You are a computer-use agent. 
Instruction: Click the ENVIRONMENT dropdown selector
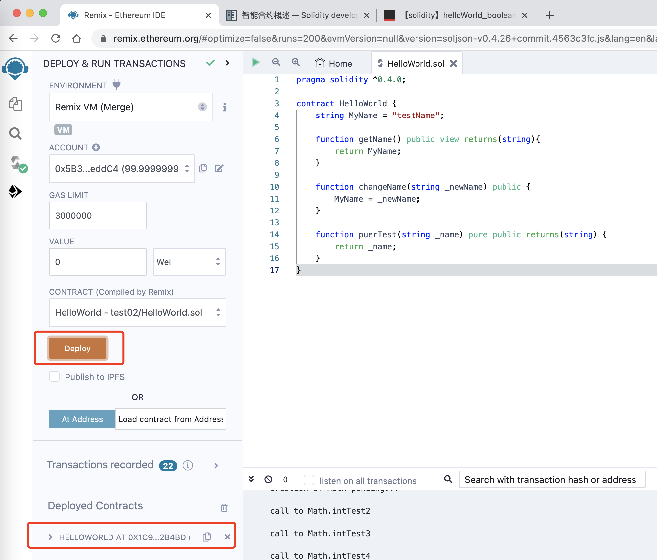click(131, 107)
